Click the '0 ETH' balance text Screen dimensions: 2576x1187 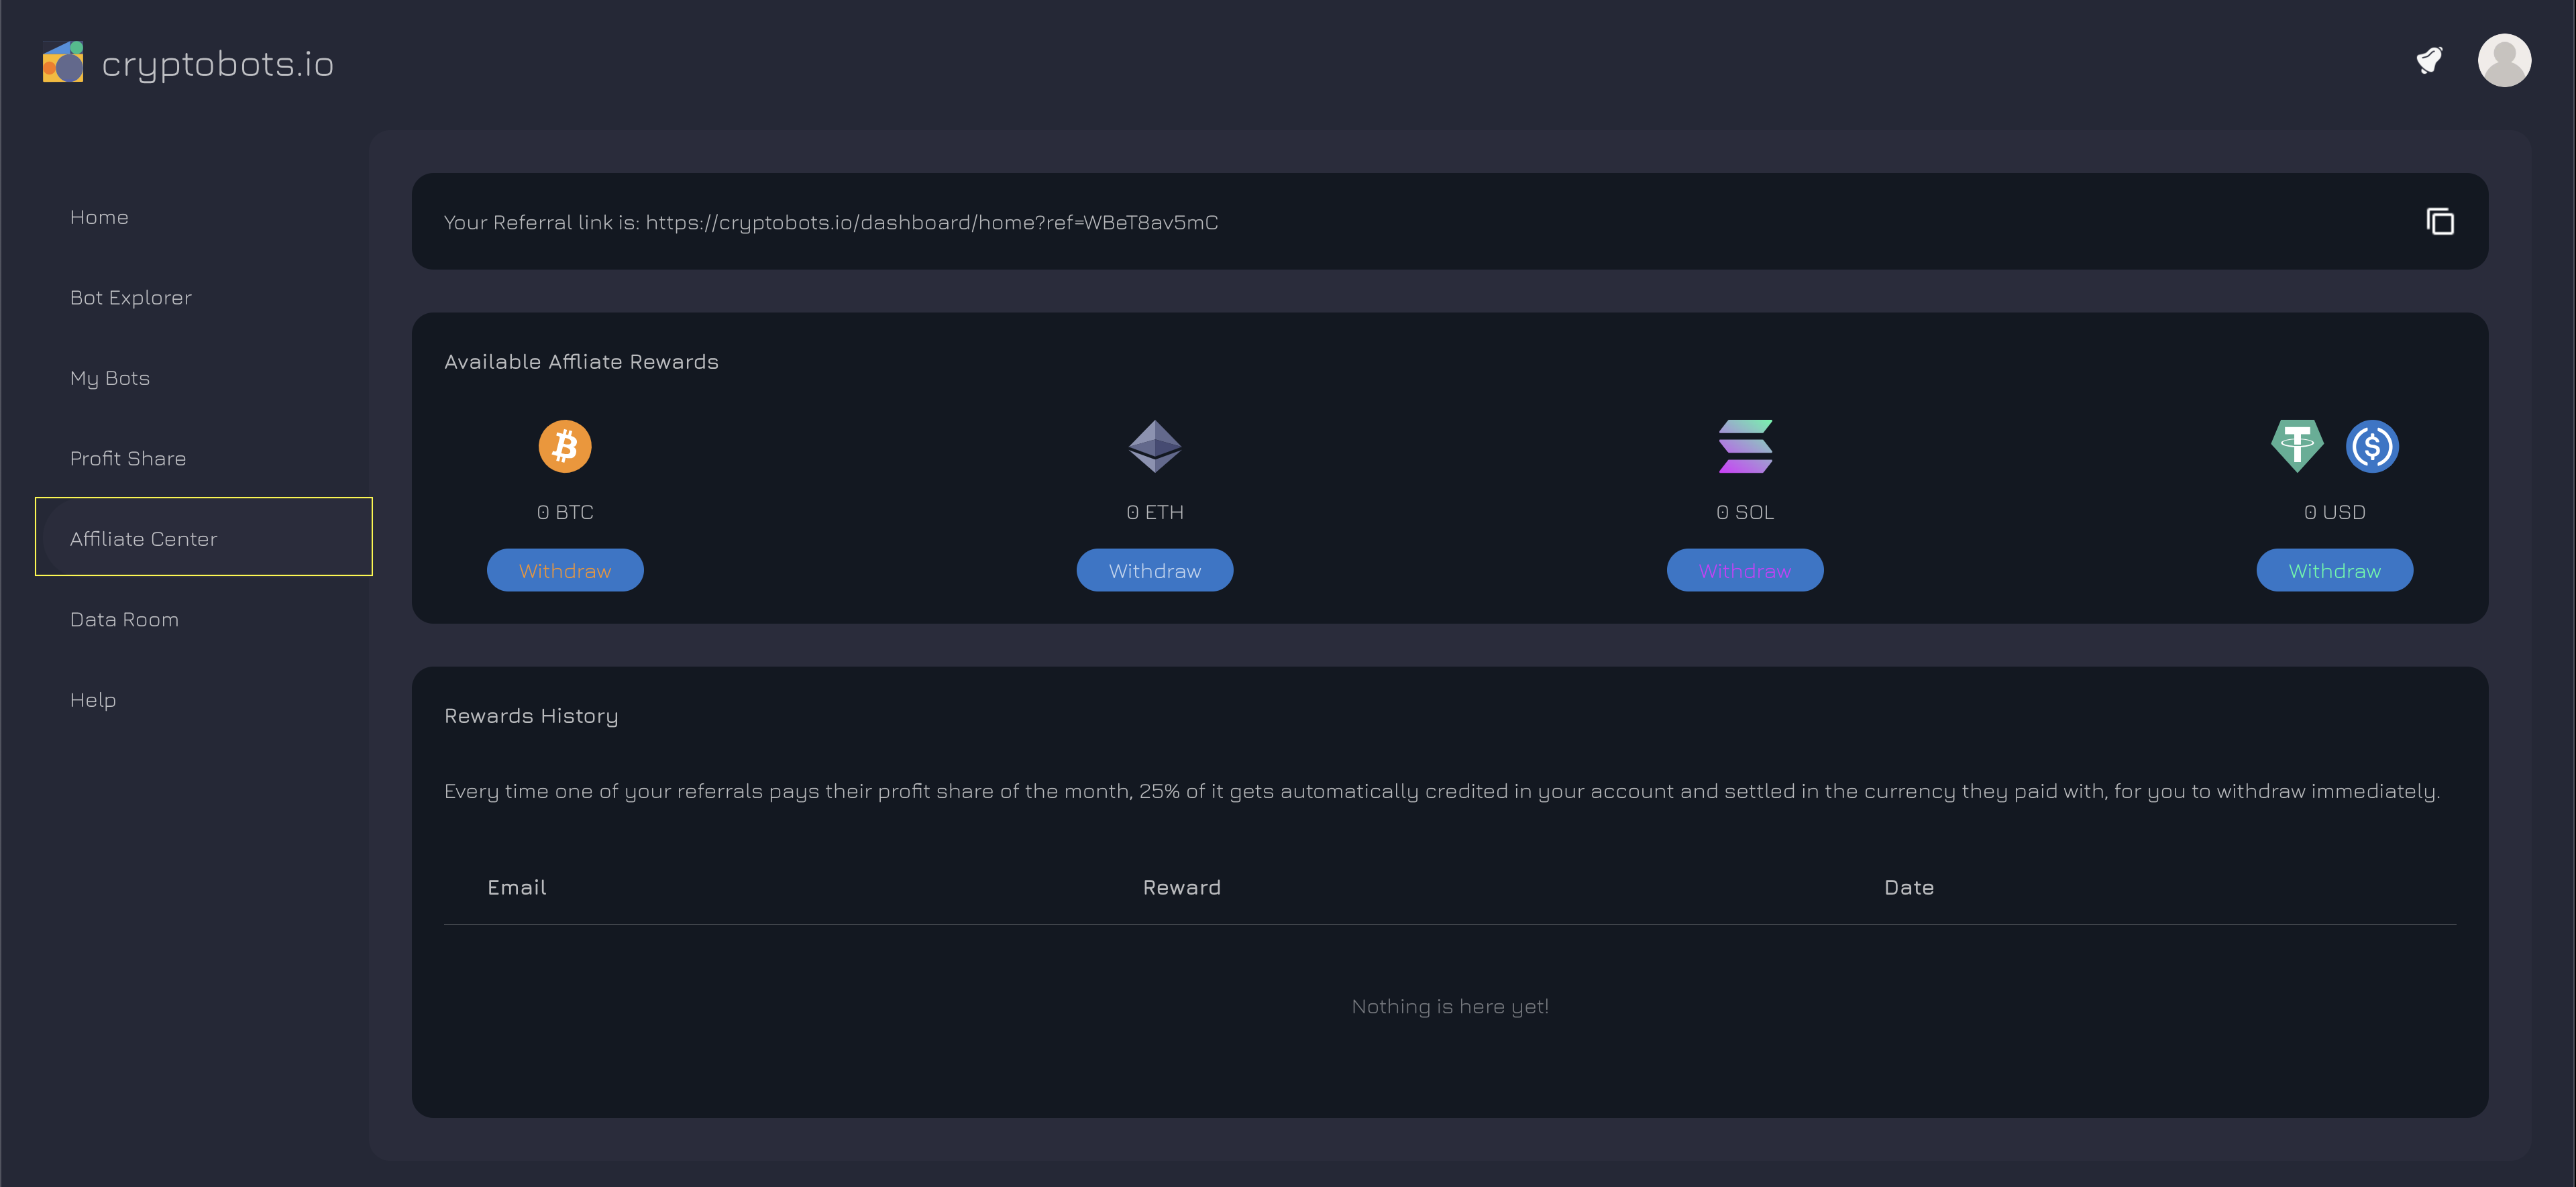1155,512
